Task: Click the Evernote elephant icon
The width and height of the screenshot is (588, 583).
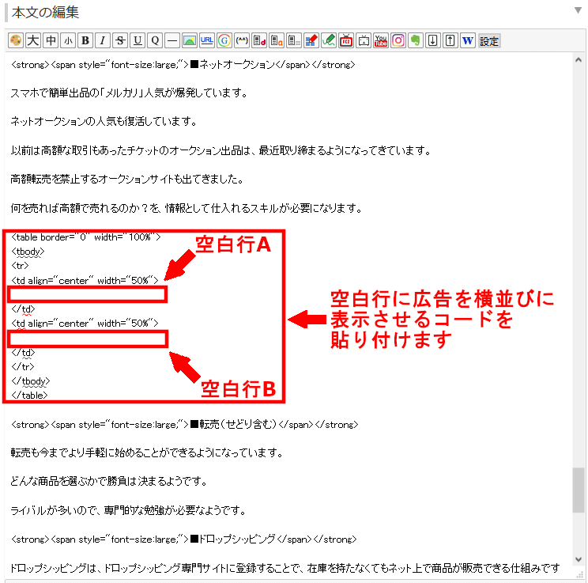Action: pyautogui.click(x=416, y=40)
